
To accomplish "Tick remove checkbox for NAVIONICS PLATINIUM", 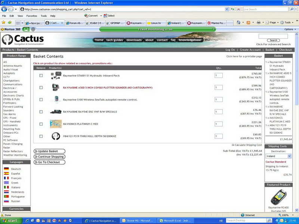I will pos(41,124).
